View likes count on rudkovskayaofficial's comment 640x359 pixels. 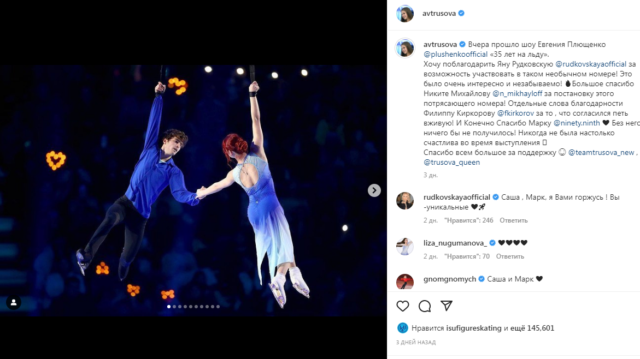(468, 220)
